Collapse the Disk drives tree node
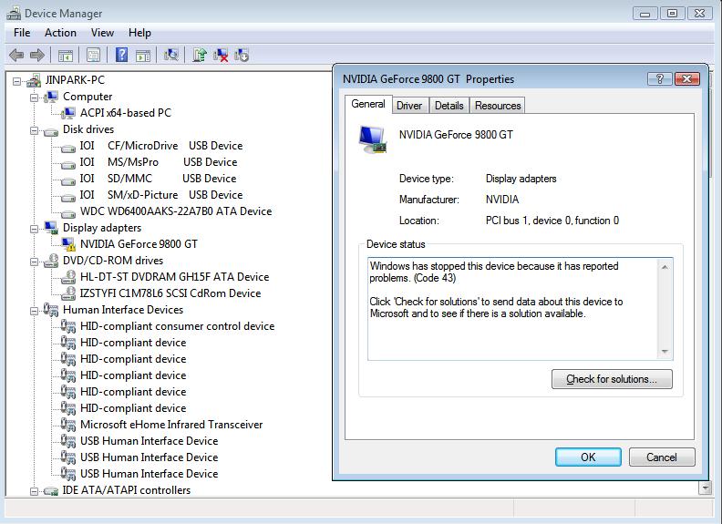 pos(34,130)
